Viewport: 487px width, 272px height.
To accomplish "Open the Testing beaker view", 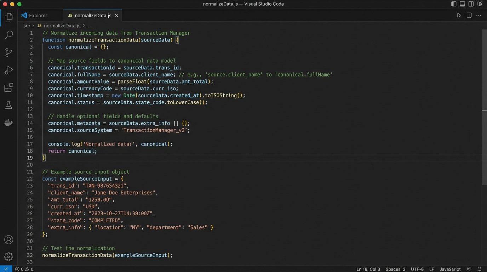I will click(x=8, y=105).
